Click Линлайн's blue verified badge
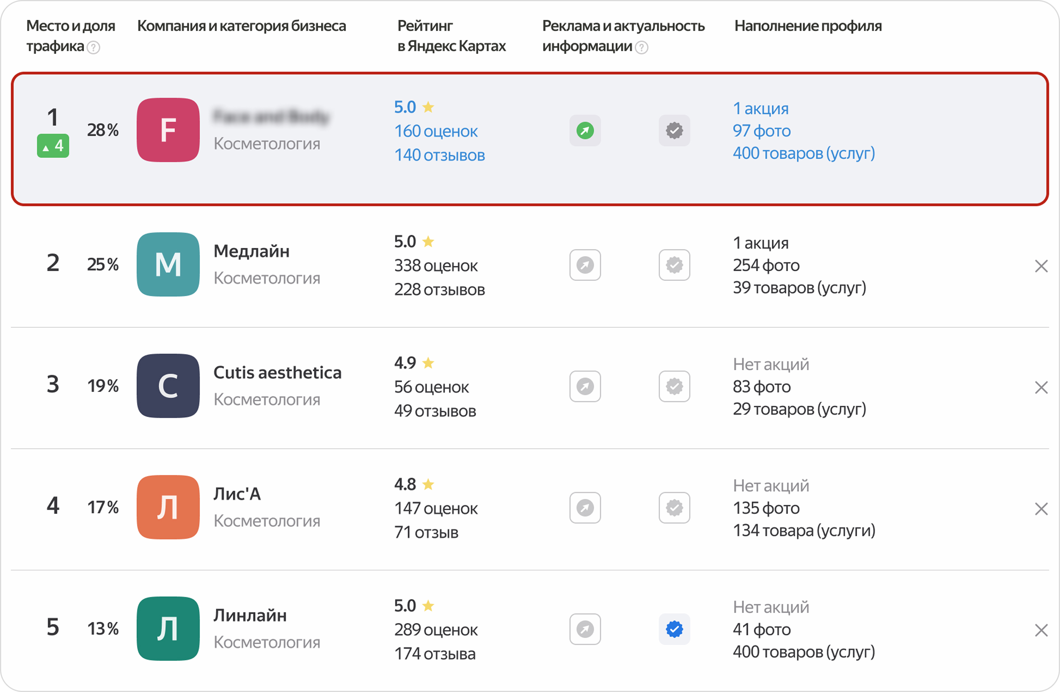The image size is (1060, 692). (x=674, y=629)
